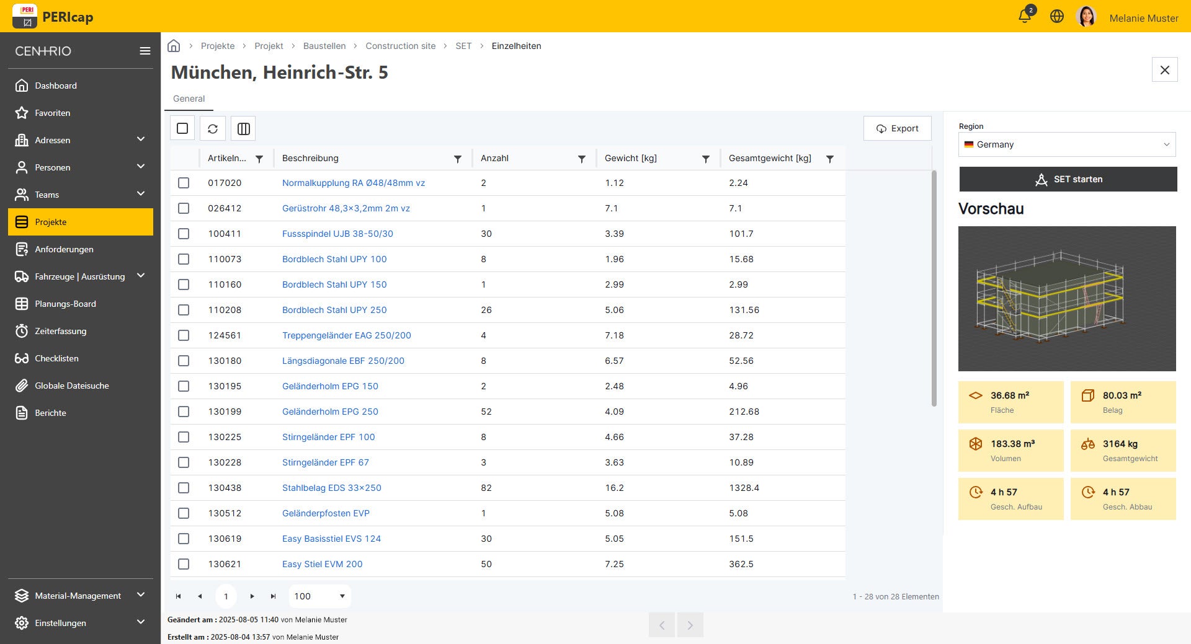1191x644 pixels.
Task: Click the home breadcrumb icon
Action: point(174,46)
